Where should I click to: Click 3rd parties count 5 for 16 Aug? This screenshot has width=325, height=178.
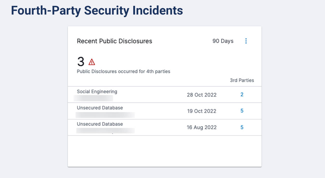(242, 127)
